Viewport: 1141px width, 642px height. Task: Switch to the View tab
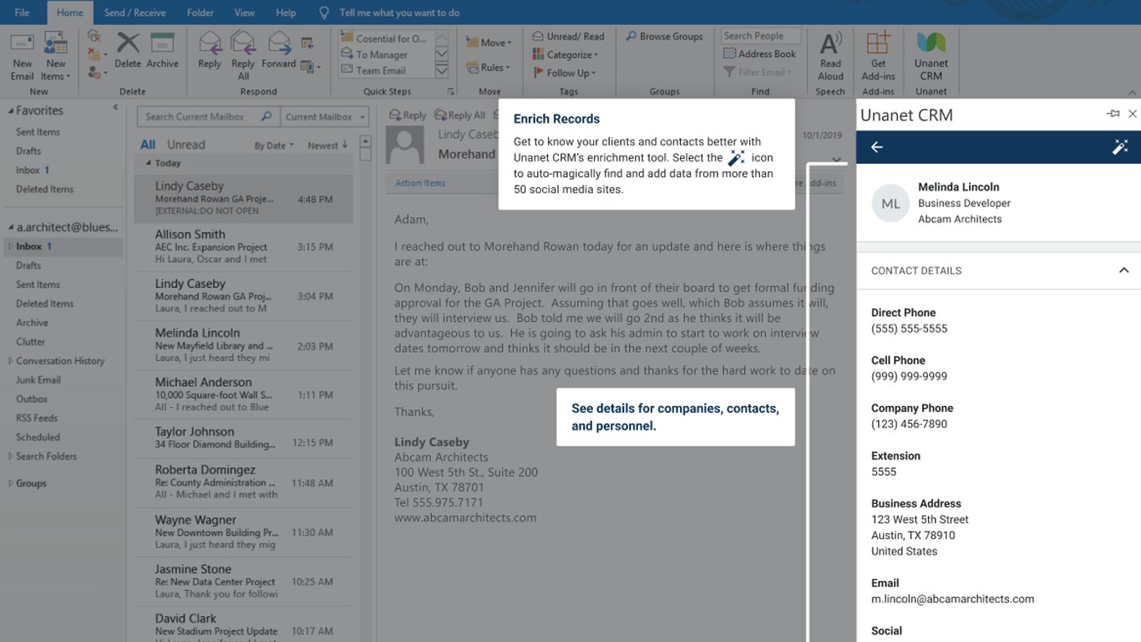(x=245, y=13)
